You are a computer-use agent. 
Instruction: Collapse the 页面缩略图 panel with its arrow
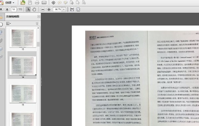[39, 17]
